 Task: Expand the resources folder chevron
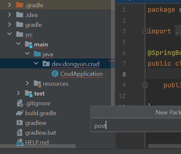point(27,83)
